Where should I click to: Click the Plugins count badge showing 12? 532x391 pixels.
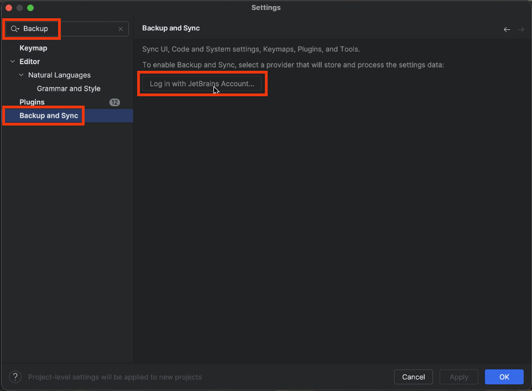114,102
